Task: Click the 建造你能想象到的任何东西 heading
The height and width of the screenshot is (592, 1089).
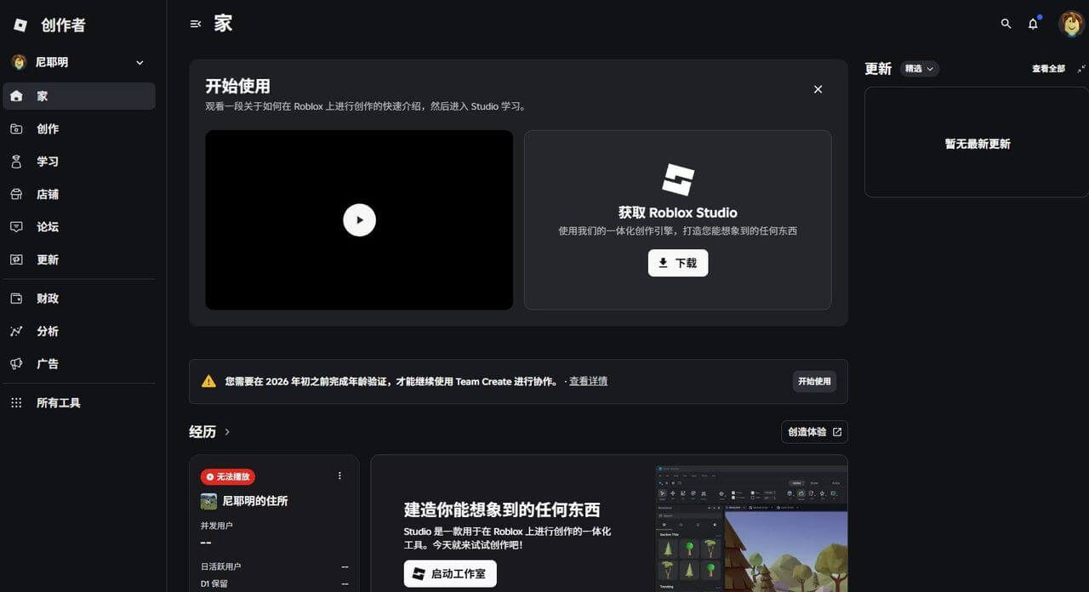Action: click(x=502, y=510)
